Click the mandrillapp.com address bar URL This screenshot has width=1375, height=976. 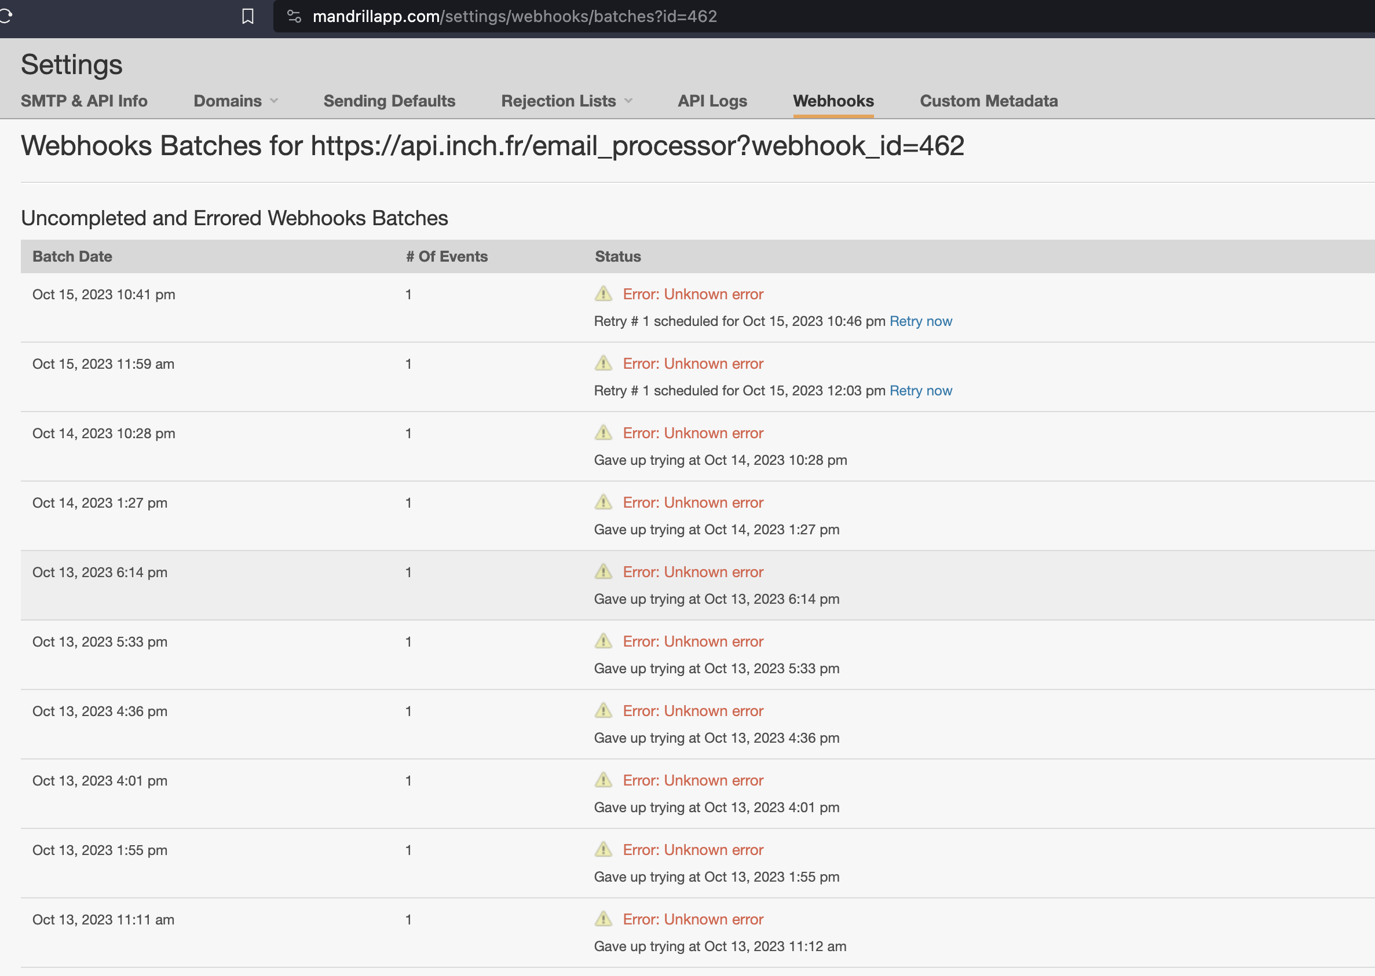point(515,16)
